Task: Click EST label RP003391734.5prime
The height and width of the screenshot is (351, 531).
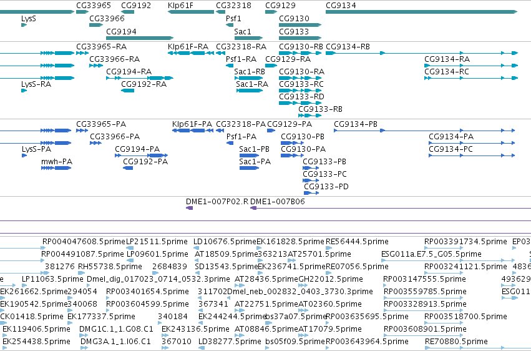Action: click(x=465, y=242)
